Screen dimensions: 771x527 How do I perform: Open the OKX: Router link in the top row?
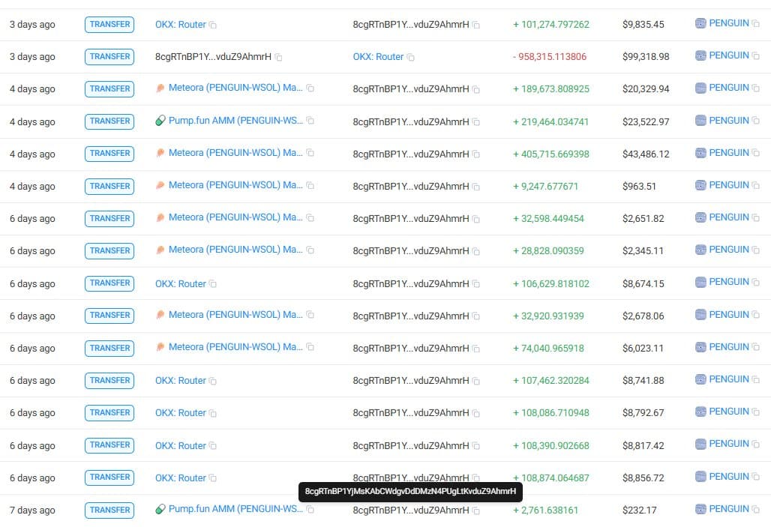[x=182, y=24]
